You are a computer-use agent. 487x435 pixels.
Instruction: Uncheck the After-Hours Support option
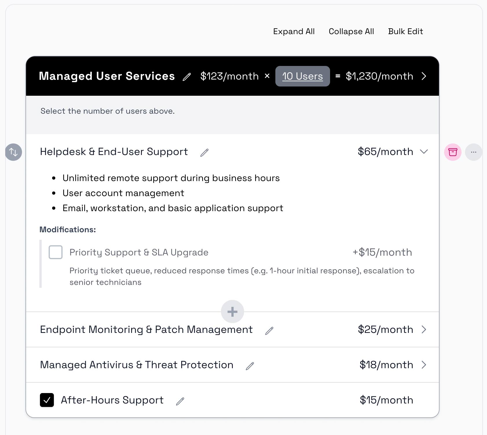click(x=47, y=400)
